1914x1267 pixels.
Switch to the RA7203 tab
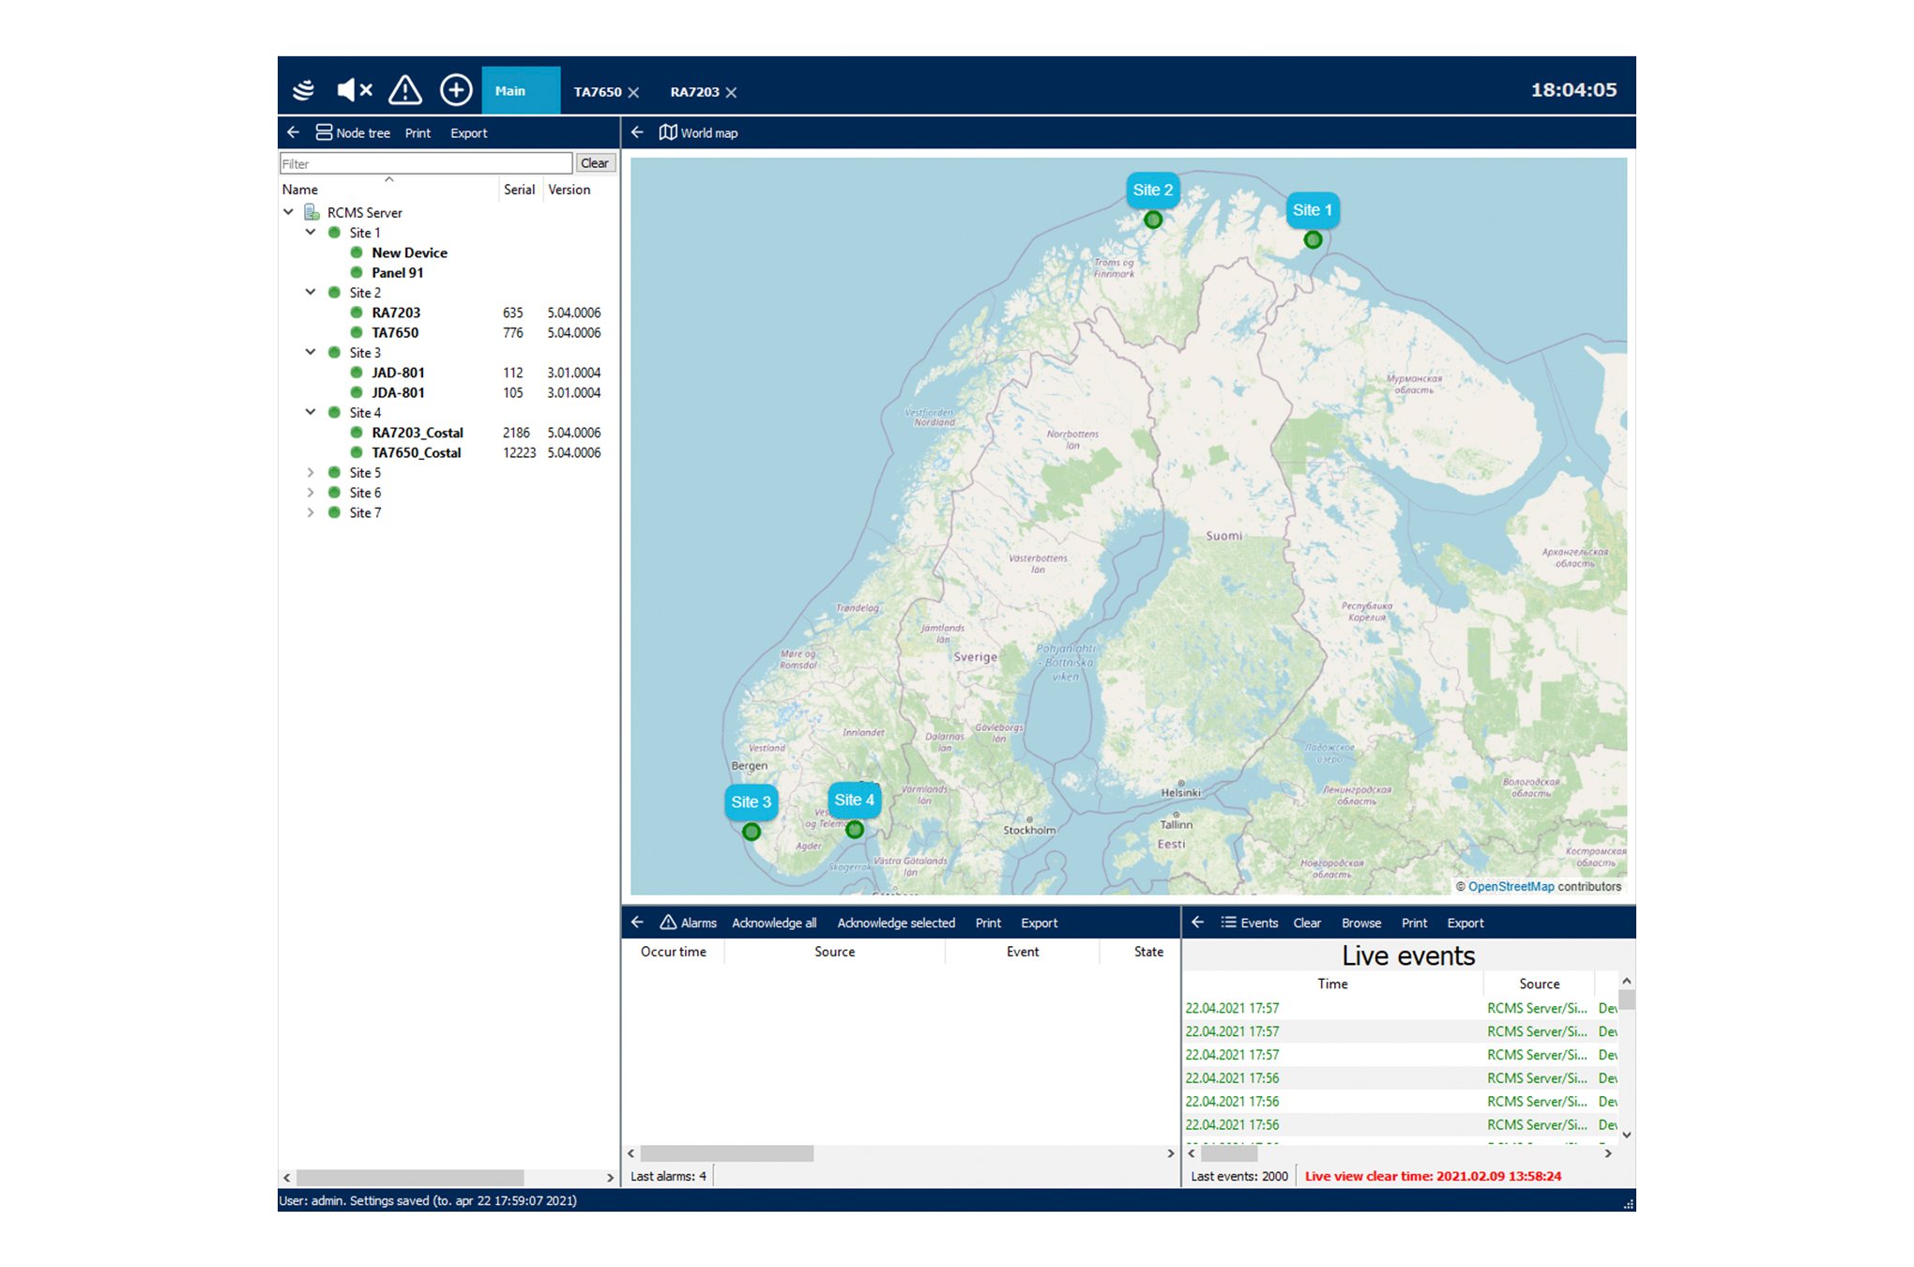[694, 92]
